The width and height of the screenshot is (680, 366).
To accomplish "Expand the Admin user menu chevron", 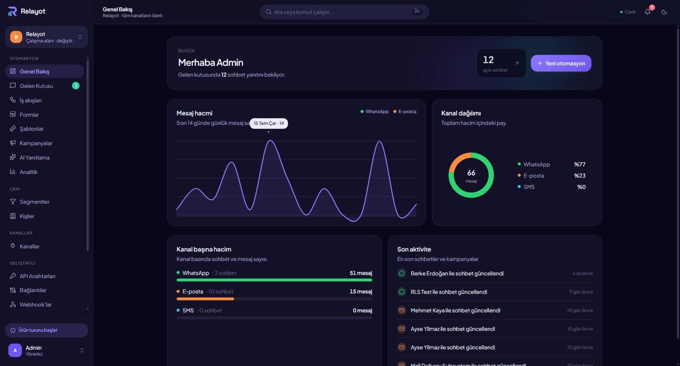I will click(82, 350).
